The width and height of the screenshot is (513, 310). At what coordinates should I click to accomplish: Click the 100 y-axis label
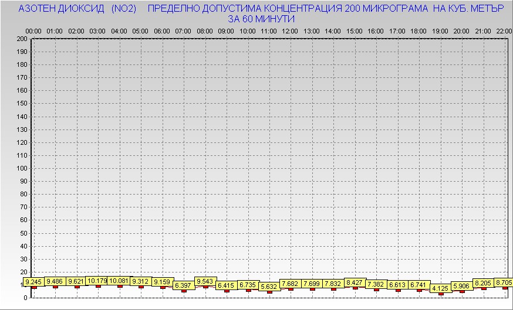[22, 168]
